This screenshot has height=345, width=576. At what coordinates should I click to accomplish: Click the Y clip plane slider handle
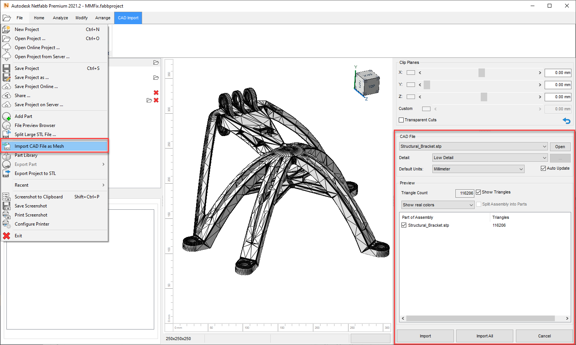[427, 85]
